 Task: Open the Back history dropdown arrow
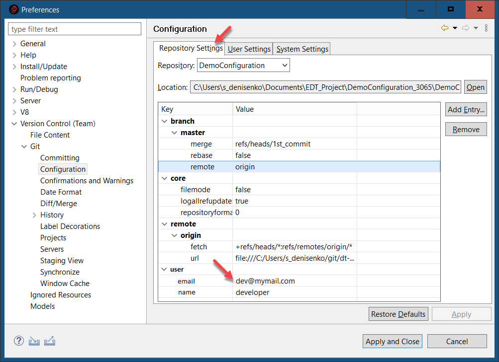[455, 28]
